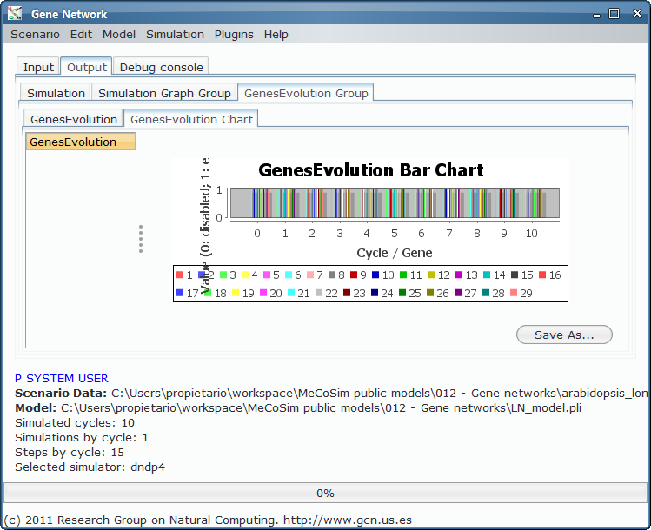Click the 0% progress bar

pyautogui.click(x=325, y=493)
